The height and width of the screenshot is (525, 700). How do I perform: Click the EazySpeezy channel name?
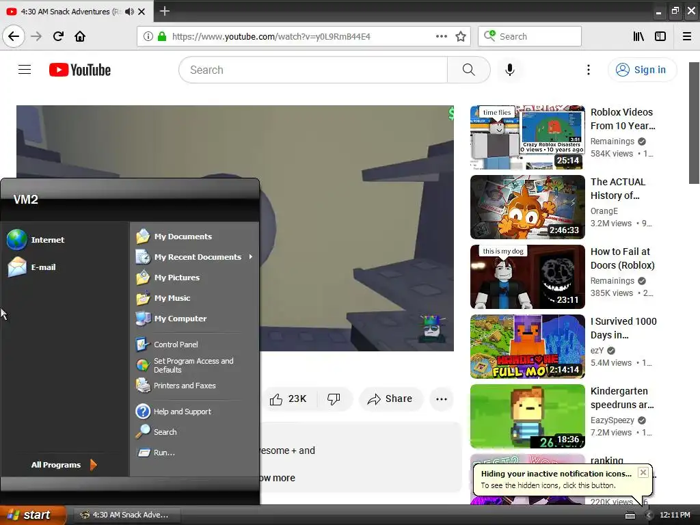pyautogui.click(x=612, y=420)
